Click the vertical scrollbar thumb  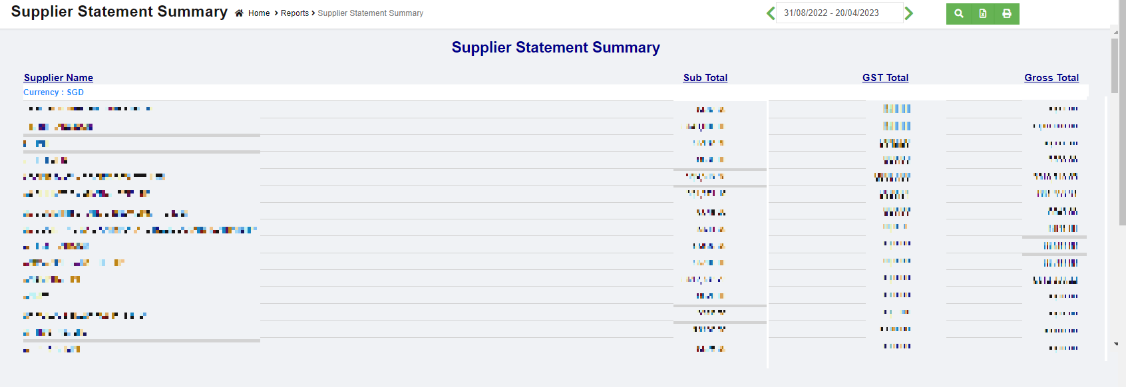pos(1115,65)
